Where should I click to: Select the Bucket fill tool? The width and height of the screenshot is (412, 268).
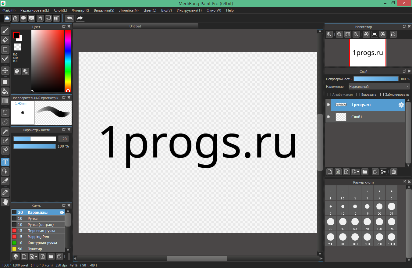coord(5,91)
